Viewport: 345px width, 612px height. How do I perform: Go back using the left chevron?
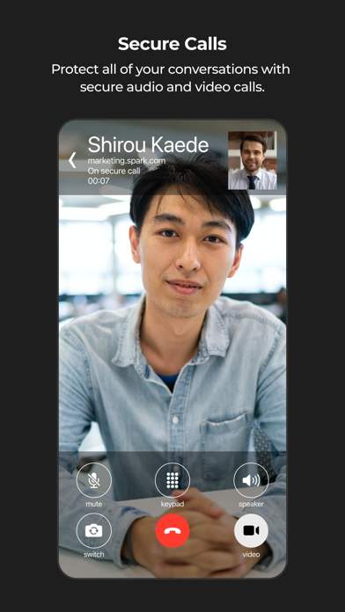tap(72, 160)
